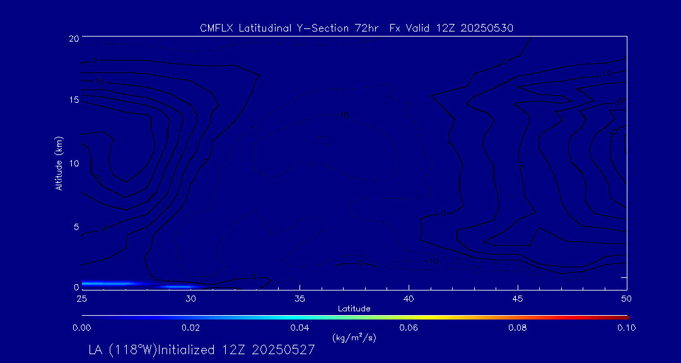Click latitude tick label 50
Viewport: 681px width, 363px height.
click(x=627, y=299)
